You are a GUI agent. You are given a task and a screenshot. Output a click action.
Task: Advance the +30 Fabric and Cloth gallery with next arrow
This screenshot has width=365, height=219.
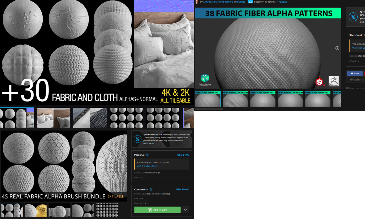(188, 51)
